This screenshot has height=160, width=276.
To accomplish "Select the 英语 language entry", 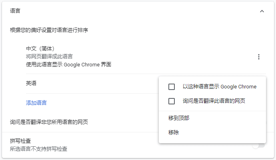I will coord(31,83).
